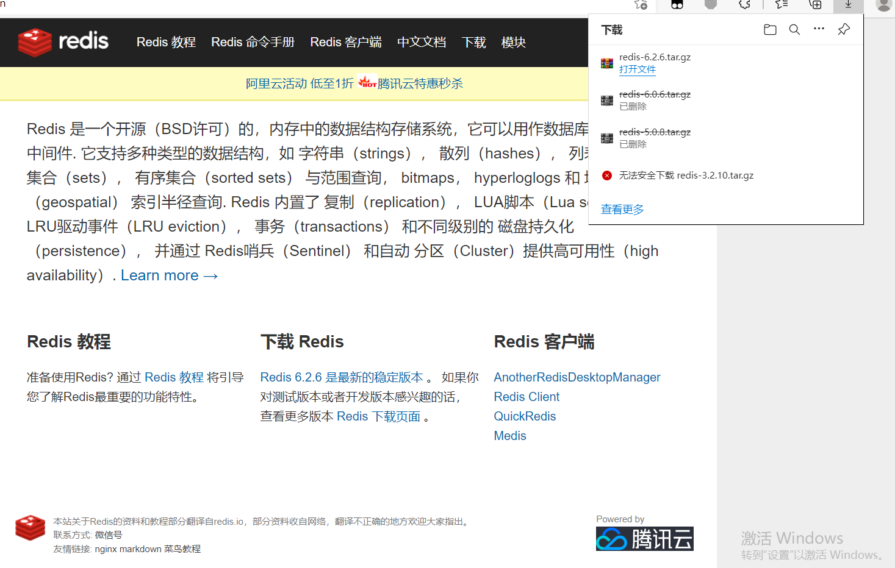Viewport: 895px width, 568px height.
Task: Open the downloads folder icon in the panel
Action: 769,29
